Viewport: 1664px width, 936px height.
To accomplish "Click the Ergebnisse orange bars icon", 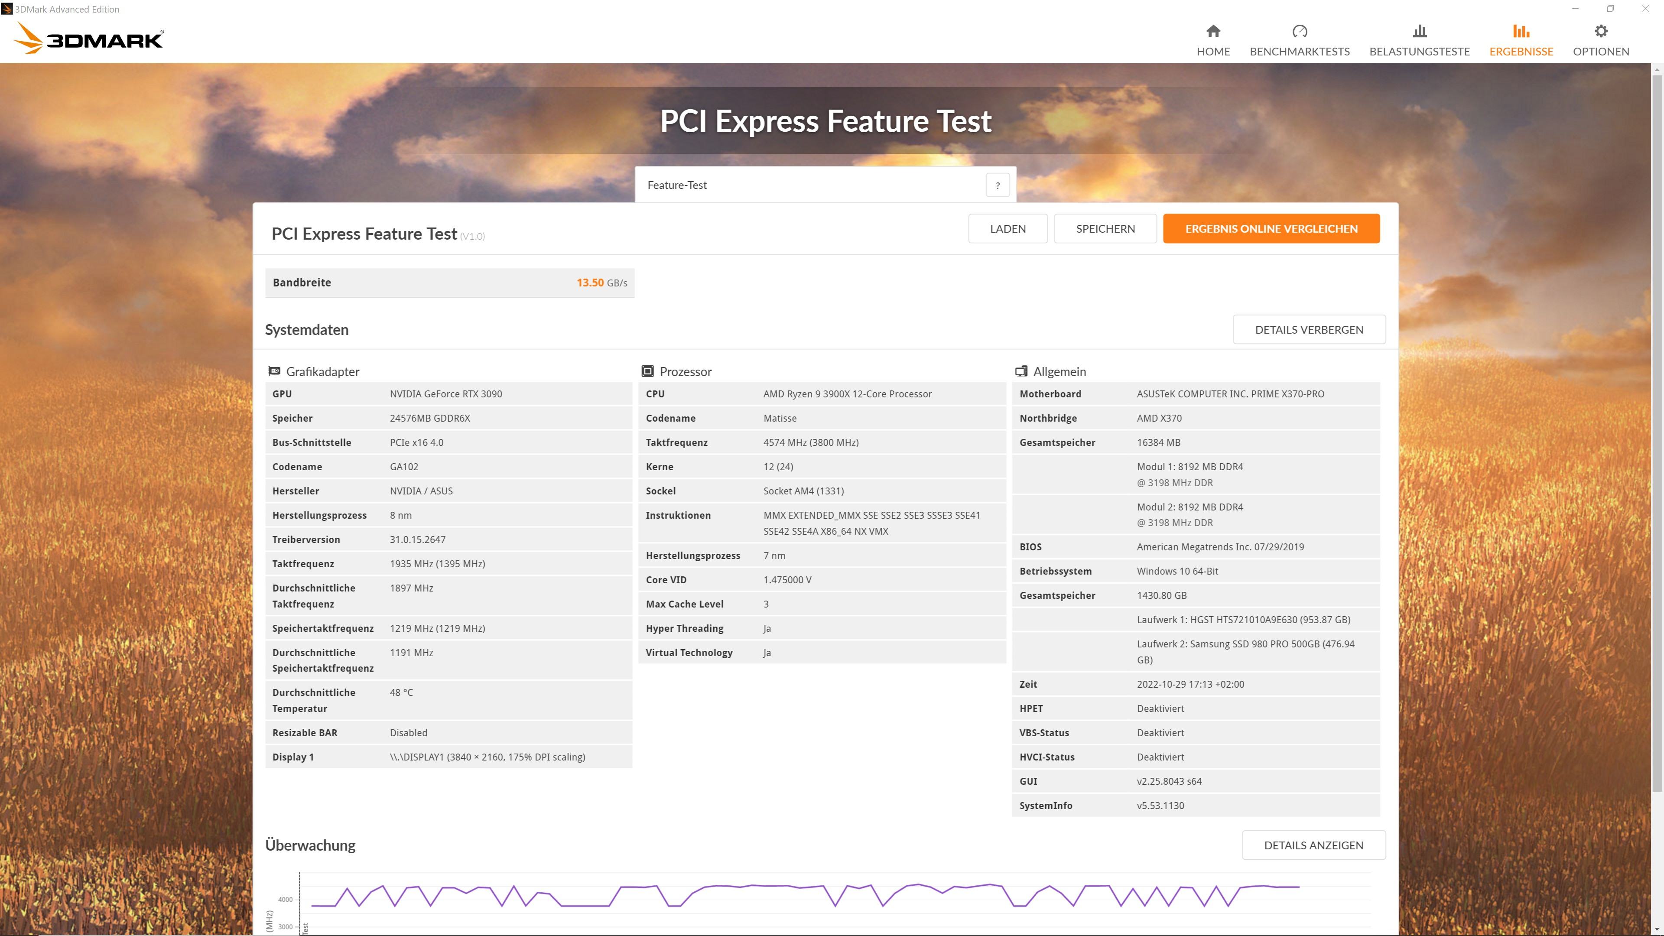I will [x=1521, y=31].
